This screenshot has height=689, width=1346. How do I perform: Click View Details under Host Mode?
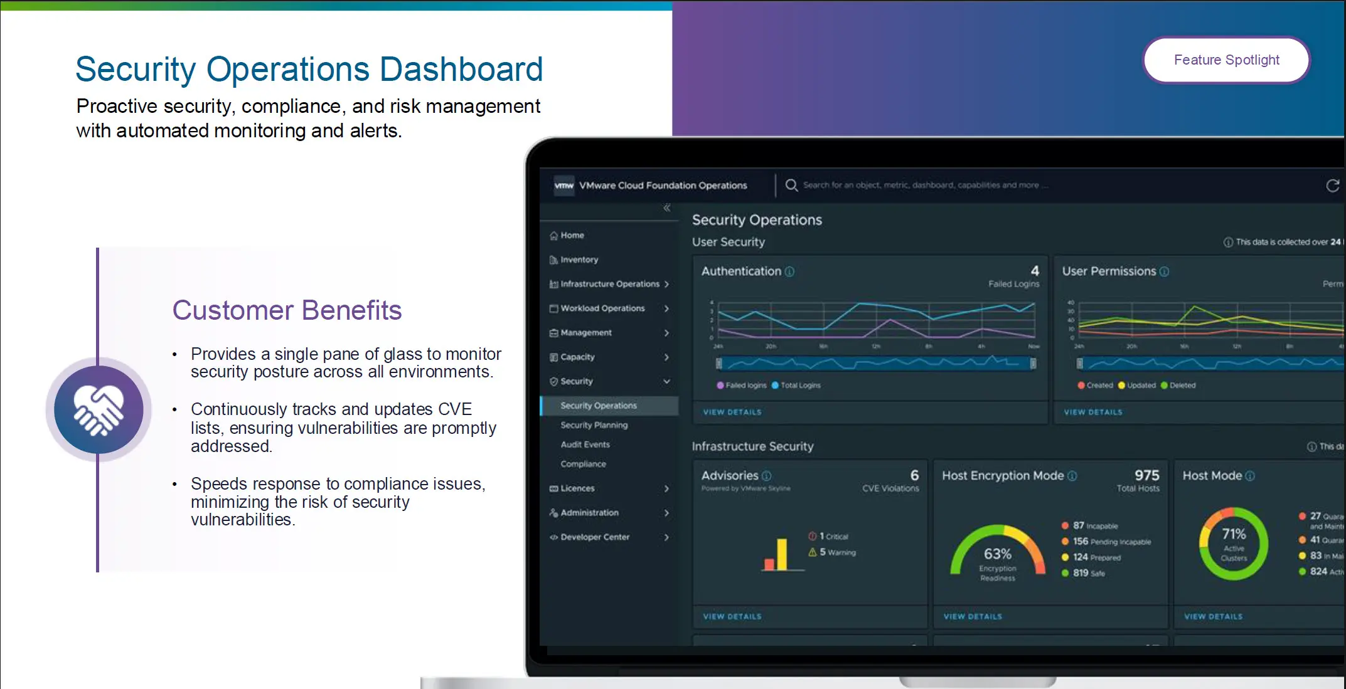[1214, 616]
